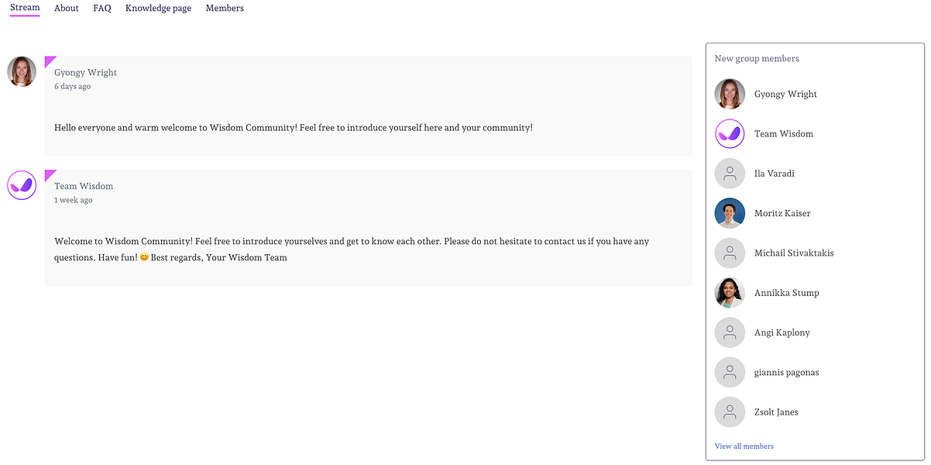Open Gyongy Wright name in members panel
Screen dimensions: 931x465
785,95
